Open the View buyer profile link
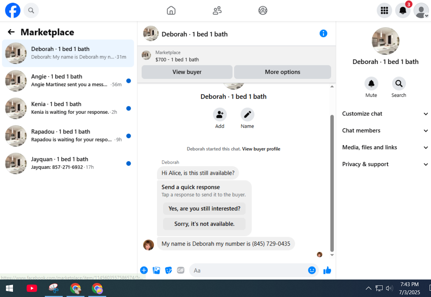The width and height of the screenshot is (431, 297). (x=261, y=149)
